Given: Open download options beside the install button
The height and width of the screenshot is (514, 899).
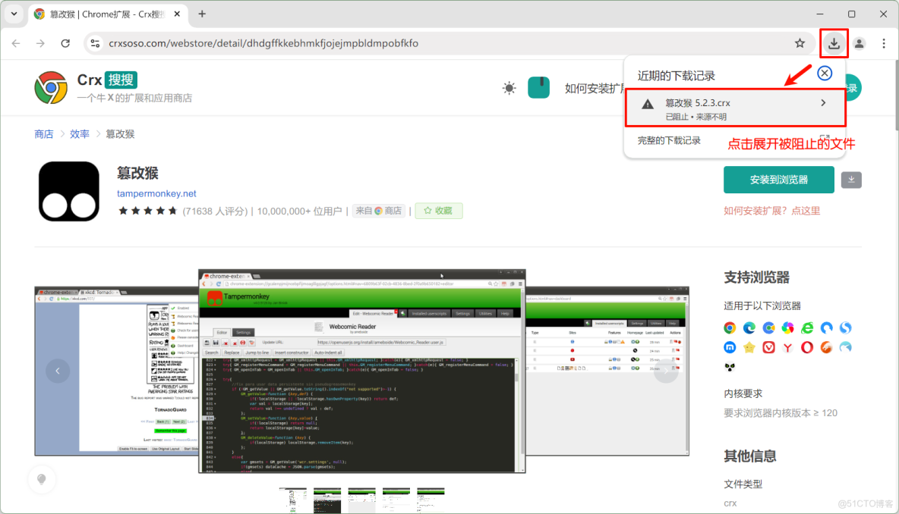Looking at the screenshot, I should click(850, 180).
